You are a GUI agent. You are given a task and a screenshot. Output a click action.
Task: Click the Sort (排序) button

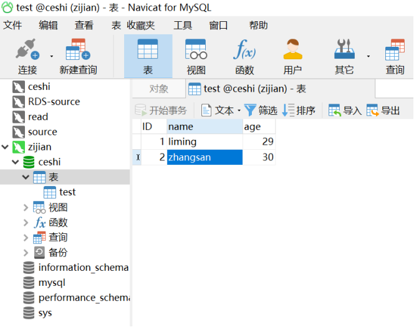point(299,110)
